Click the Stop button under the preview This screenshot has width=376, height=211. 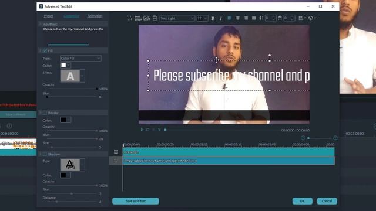click(147, 130)
